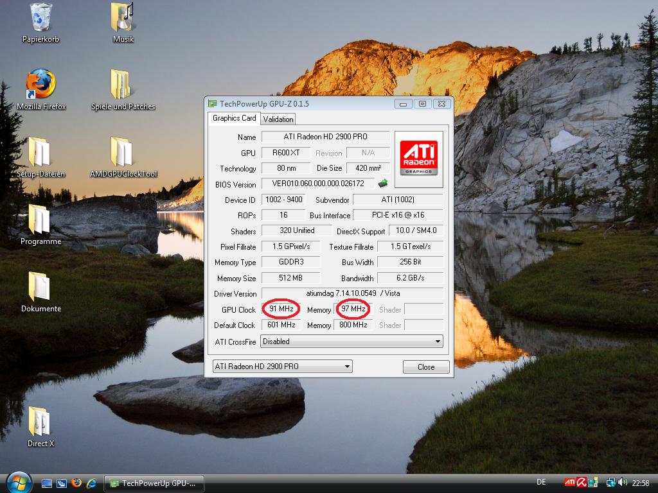Click the Revision field showing N/A
The height and width of the screenshot is (493, 658).
pos(368,153)
